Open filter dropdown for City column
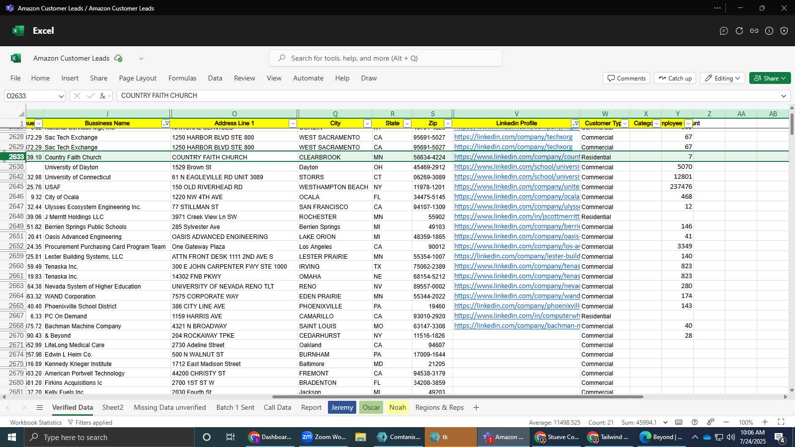Screen dimensions: 795x447 tap(367, 124)
